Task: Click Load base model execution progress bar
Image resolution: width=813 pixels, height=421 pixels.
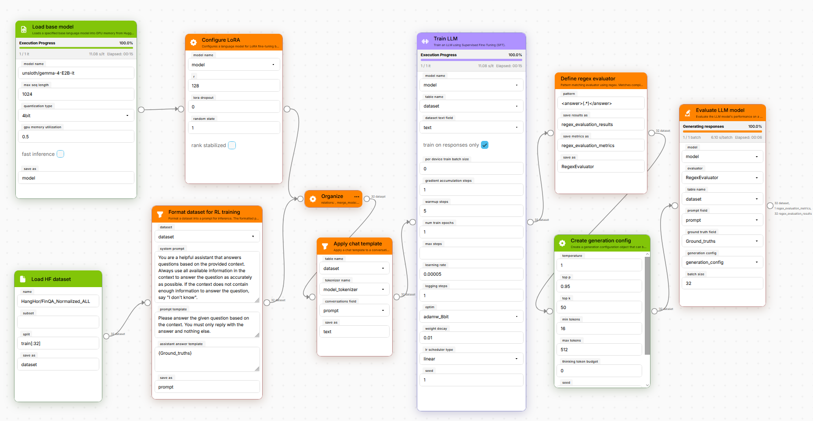Action: pyautogui.click(x=76, y=48)
